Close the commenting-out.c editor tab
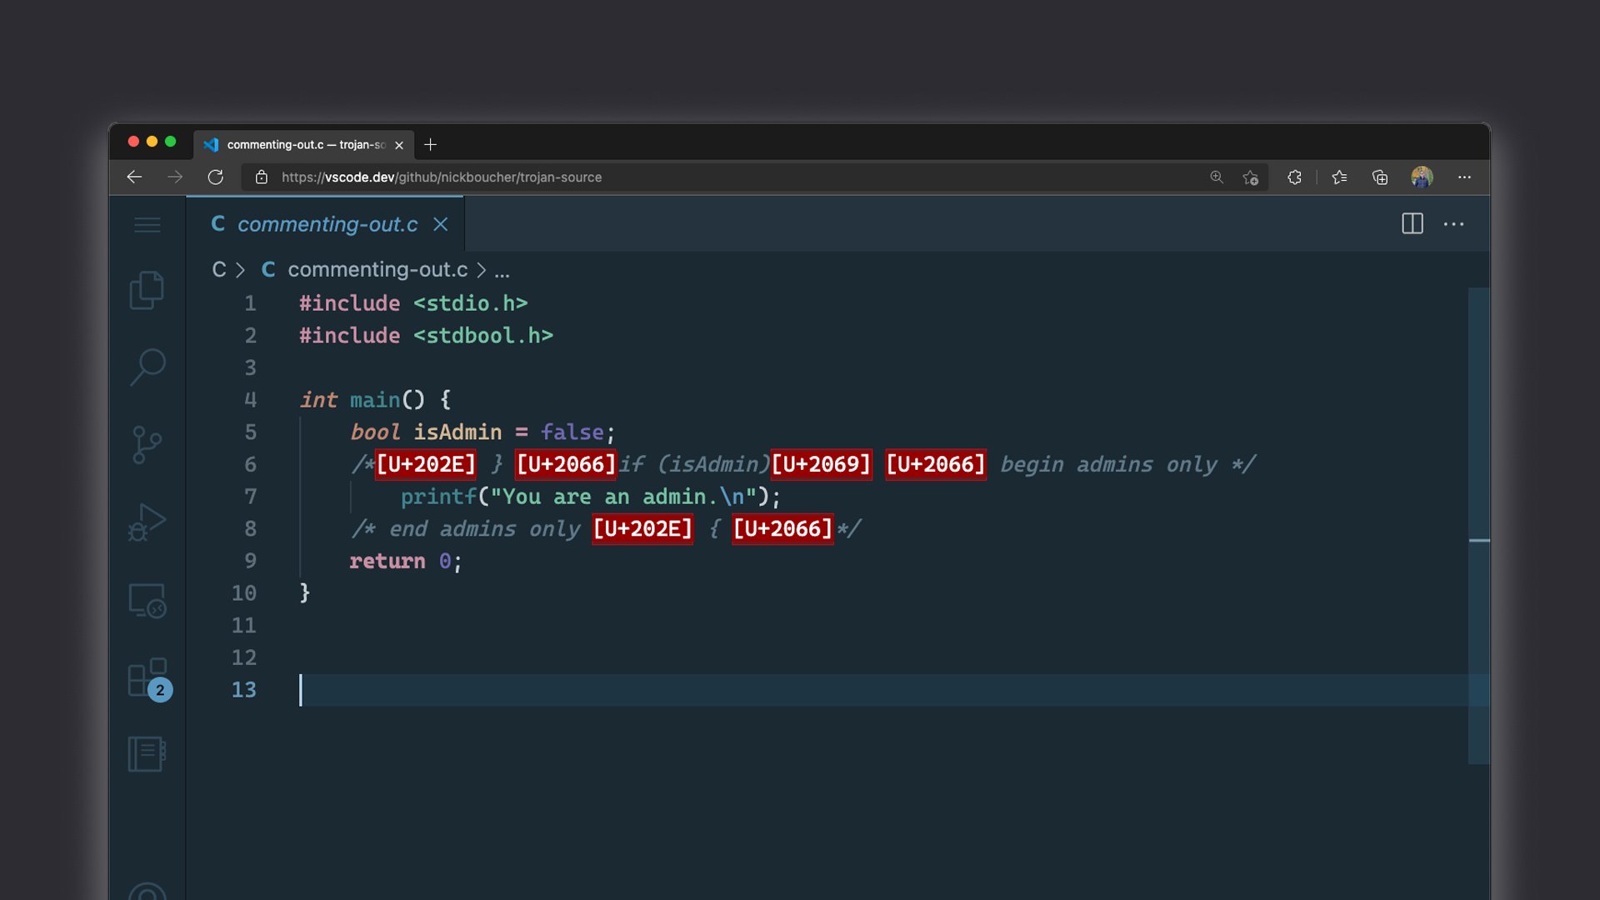The width and height of the screenshot is (1600, 900). [x=441, y=224]
